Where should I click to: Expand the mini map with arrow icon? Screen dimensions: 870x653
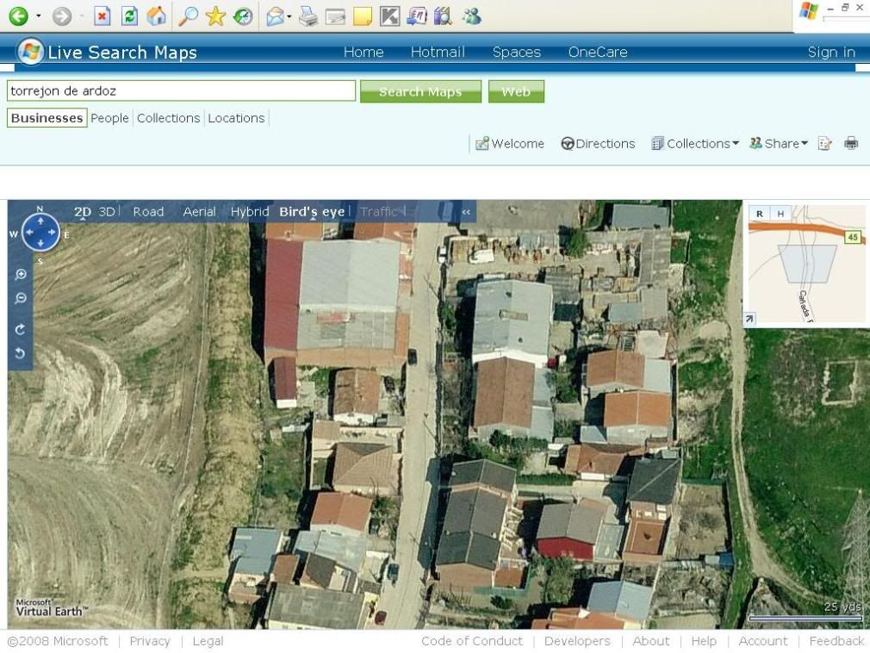tap(749, 320)
